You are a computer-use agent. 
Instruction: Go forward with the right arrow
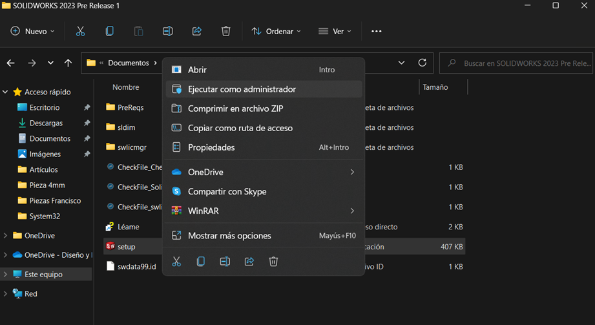[x=32, y=63]
